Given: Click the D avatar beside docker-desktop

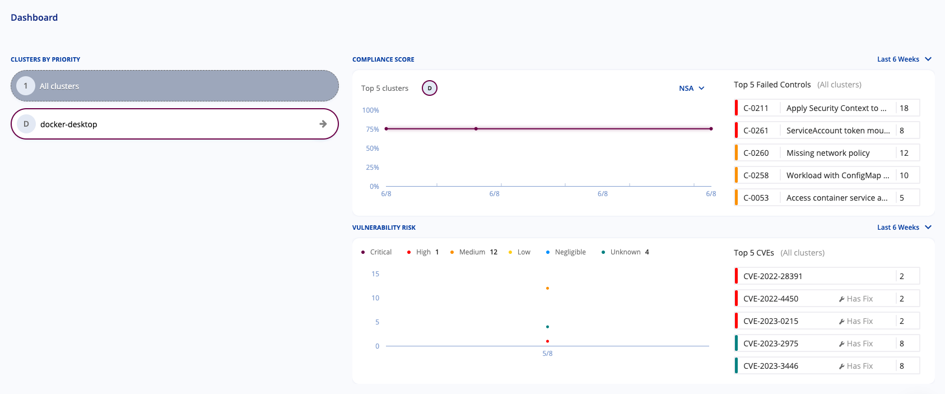Looking at the screenshot, I should (26, 124).
